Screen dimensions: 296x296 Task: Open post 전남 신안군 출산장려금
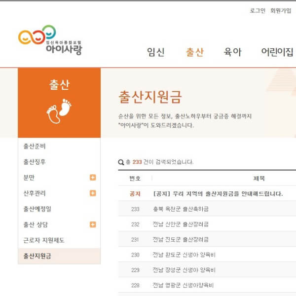point(181,224)
